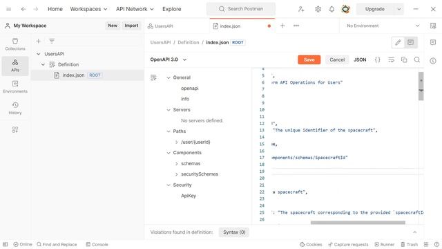Collapse the UsersAPI tree node
The image size is (442, 249).
click(39, 54)
